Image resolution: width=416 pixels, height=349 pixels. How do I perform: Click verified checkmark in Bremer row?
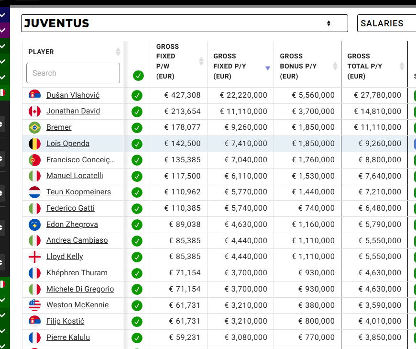click(x=137, y=128)
